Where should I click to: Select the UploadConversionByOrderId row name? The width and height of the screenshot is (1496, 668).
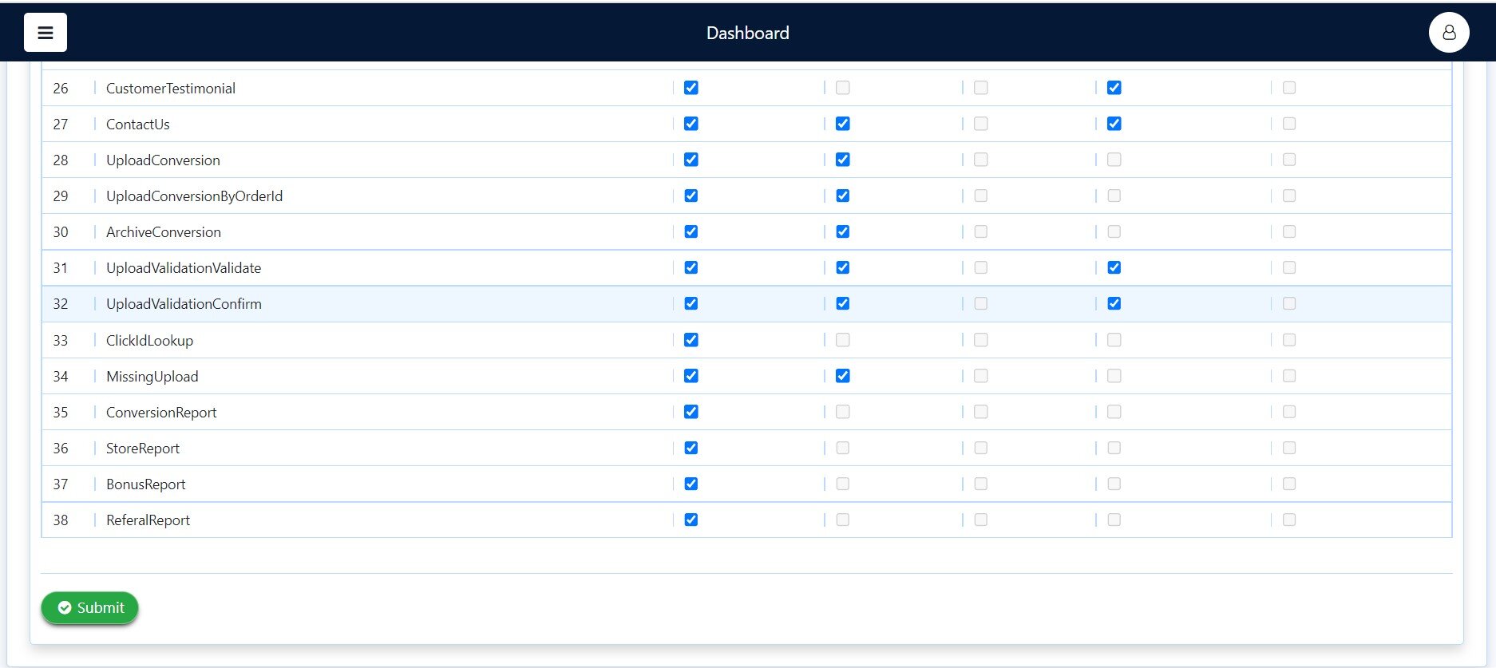pyautogui.click(x=194, y=196)
